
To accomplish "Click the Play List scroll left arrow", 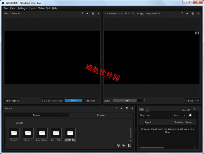I will click(x=140, y=148).
